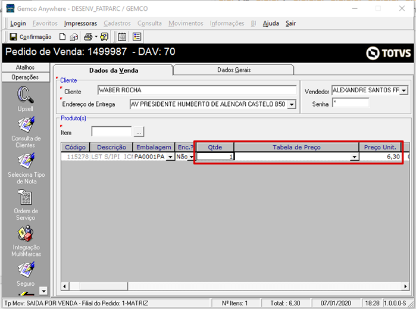Click the Operações panel button
The image size is (416, 309).
coord(26,77)
